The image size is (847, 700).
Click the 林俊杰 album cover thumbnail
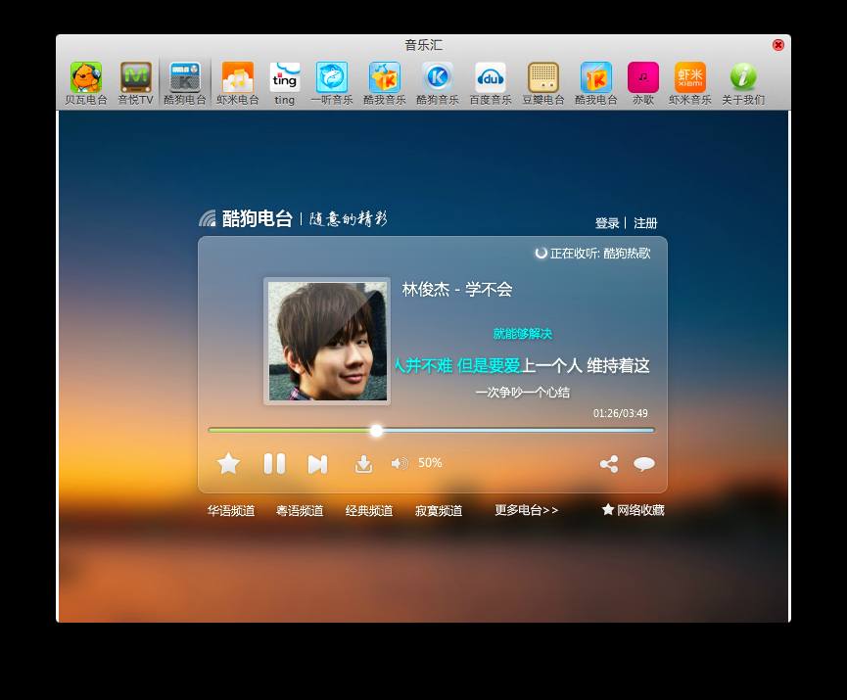(327, 342)
